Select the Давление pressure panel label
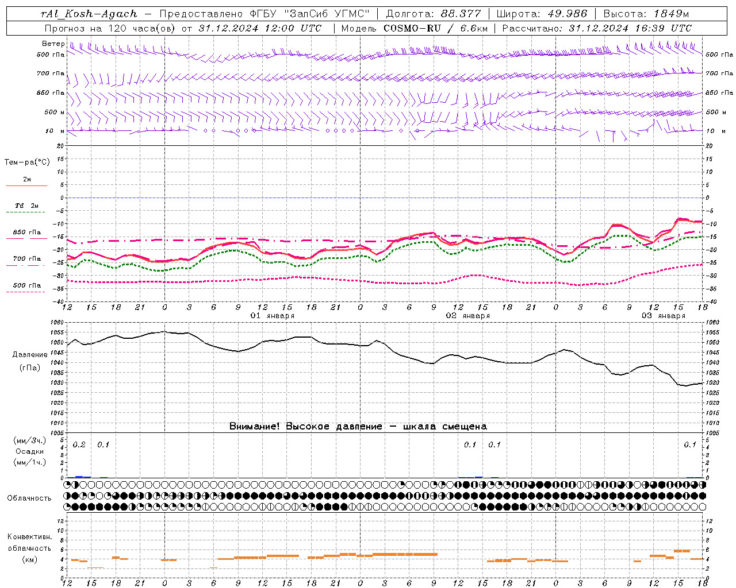736x588 pixels. (x=30, y=355)
